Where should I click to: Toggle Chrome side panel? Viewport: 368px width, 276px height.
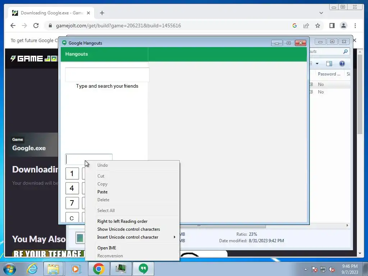pyautogui.click(x=332, y=26)
